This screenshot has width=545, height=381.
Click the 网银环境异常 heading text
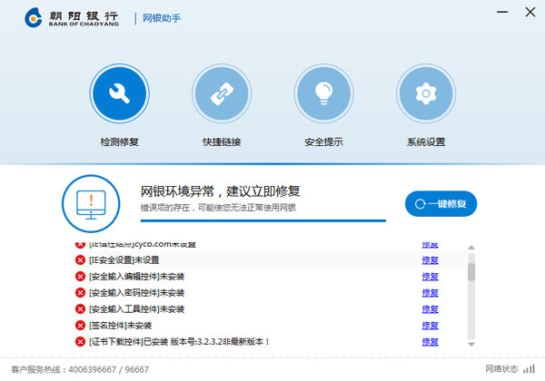pyautogui.click(x=221, y=191)
